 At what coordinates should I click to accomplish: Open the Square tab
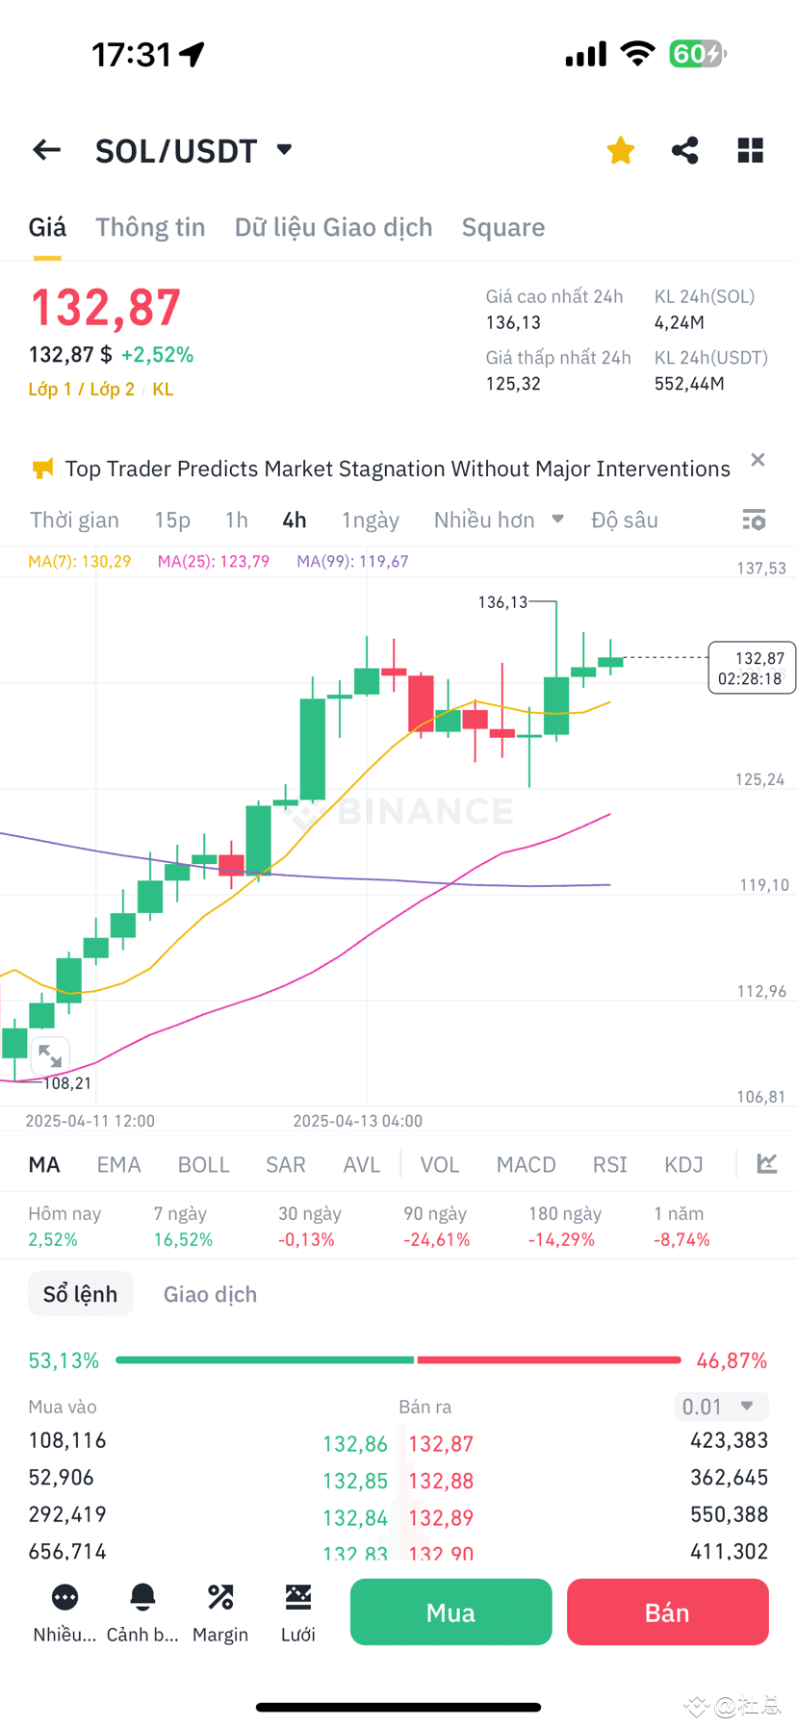tap(503, 227)
